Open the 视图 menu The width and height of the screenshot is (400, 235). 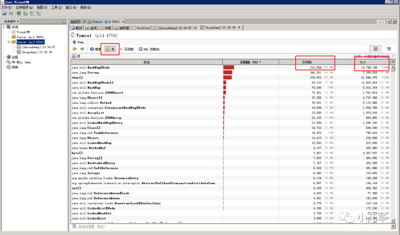click(x=42, y=7)
